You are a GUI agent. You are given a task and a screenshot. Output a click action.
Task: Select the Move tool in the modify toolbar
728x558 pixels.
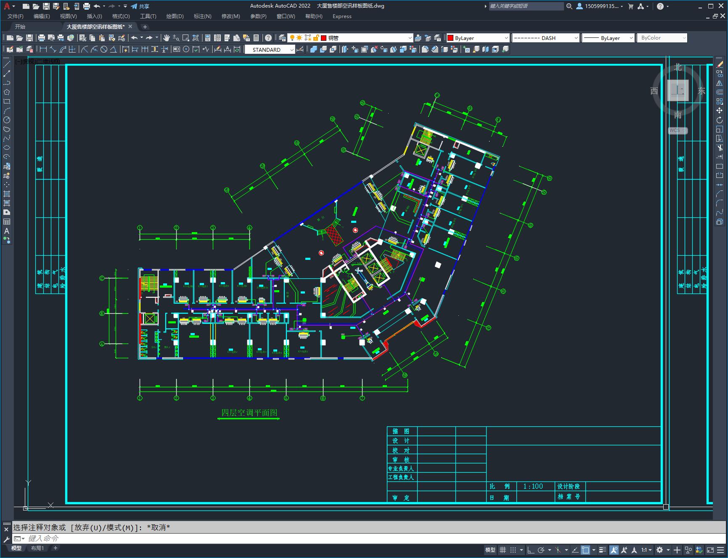(720, 111)
